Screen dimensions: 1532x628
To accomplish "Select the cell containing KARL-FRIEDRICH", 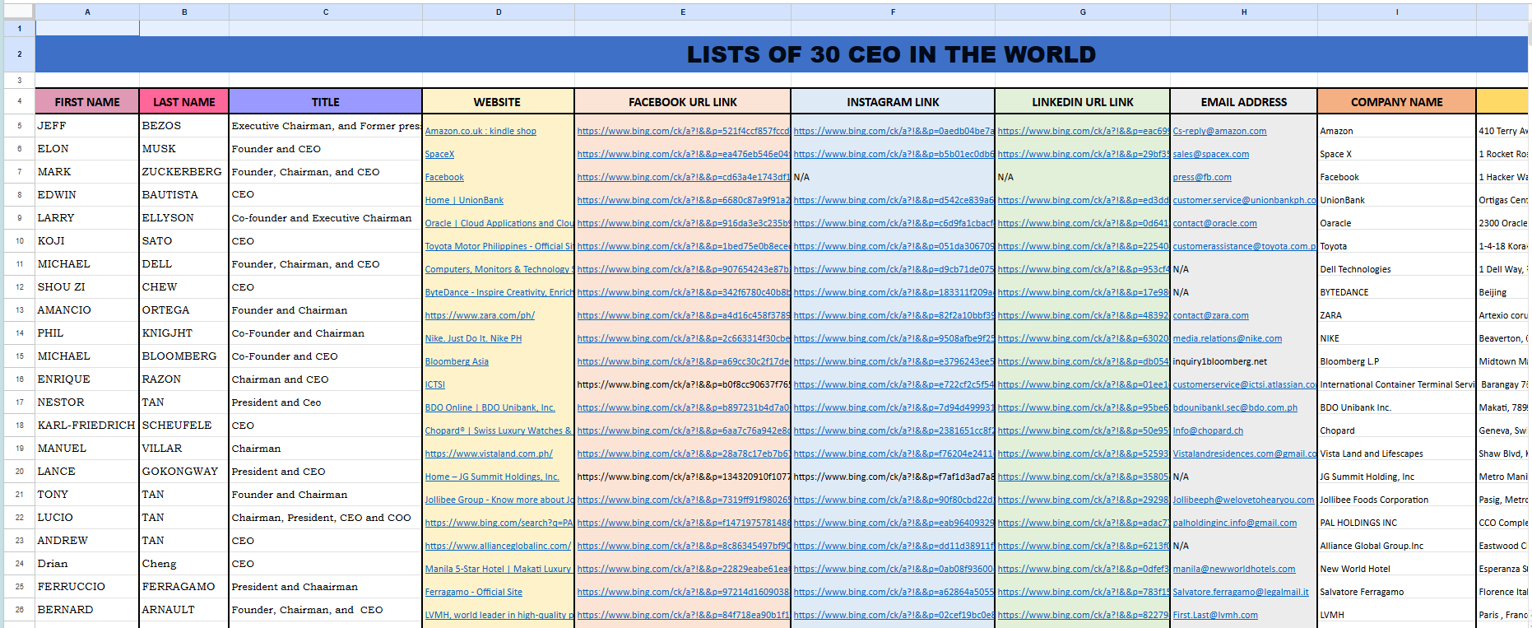I will pyautogui.click(x=86, y=426).
